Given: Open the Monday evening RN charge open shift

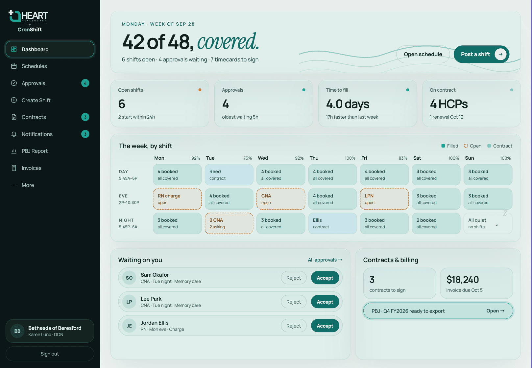Looking at the screenshot, I should click(177, 199).
